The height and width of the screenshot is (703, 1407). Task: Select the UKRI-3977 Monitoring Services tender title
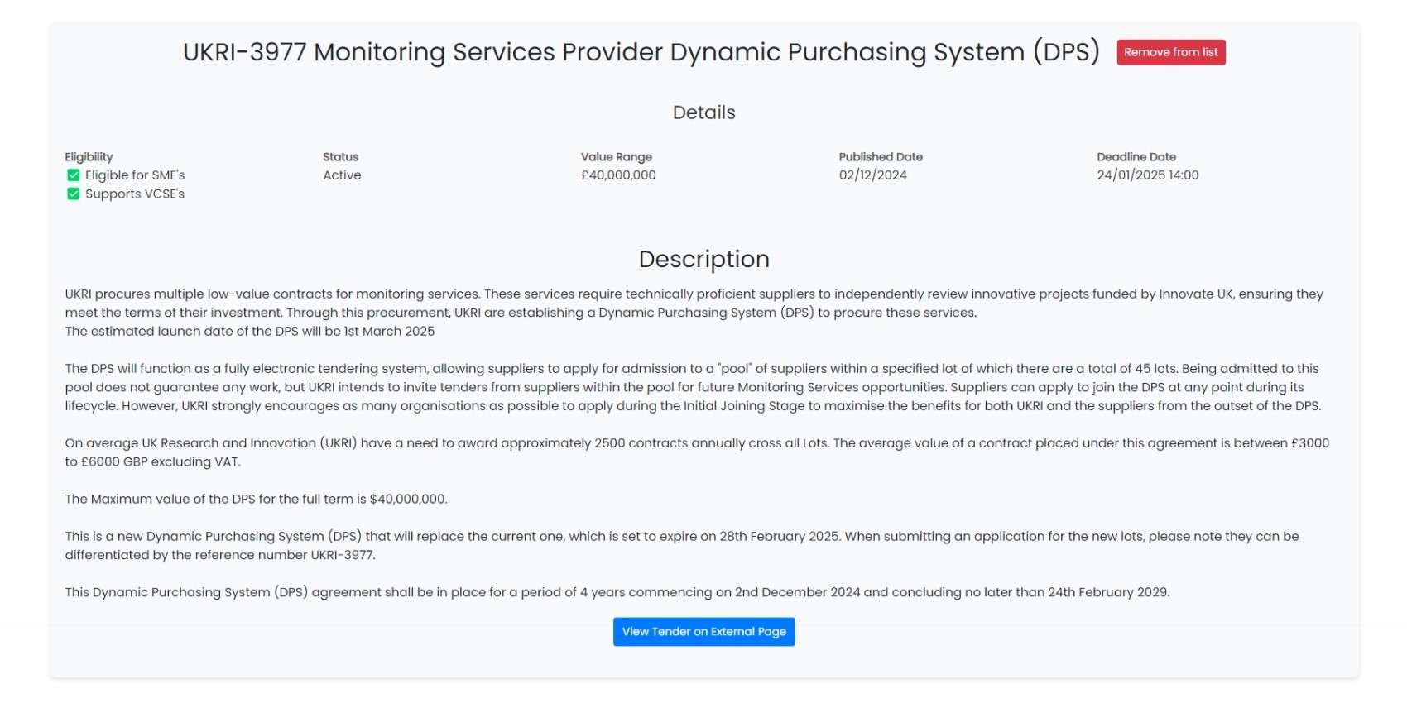pyautogui.click(x=641, y=52)
